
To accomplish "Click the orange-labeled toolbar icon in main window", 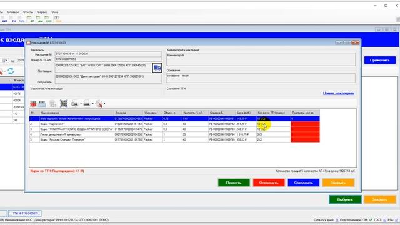I will [58, 19].
